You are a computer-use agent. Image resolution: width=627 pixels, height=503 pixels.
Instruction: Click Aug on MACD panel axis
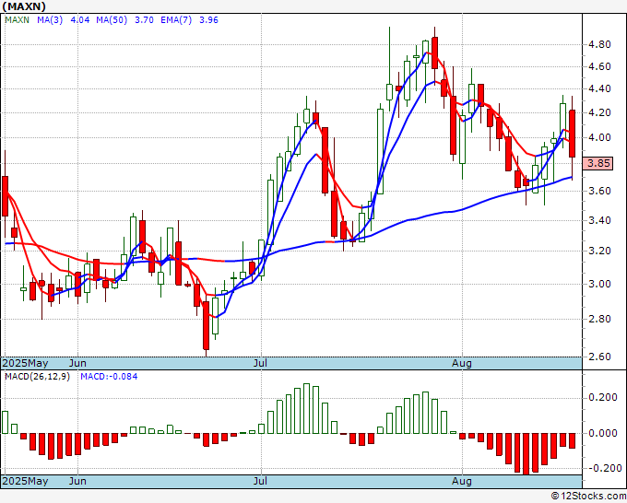[462, 481]
